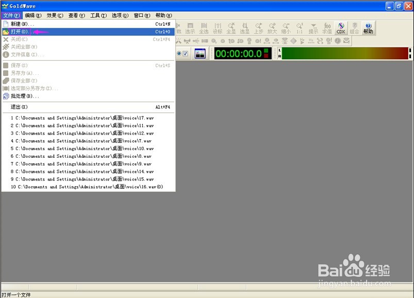Click the greyed 关闭全部 menu entry
This screenshot has width=414, height=298.
88,47
